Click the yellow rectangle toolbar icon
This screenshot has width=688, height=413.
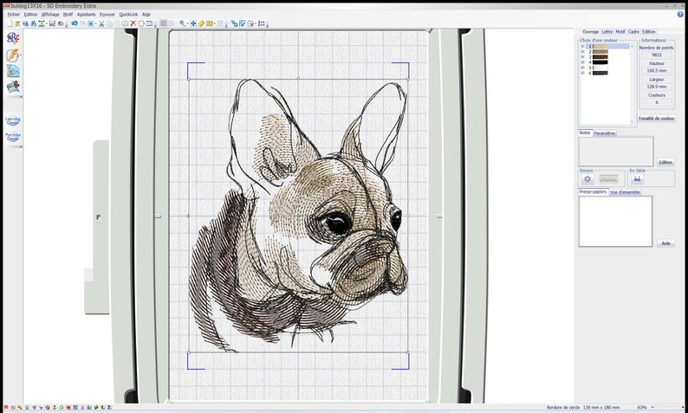pyautogui.click(x=210, y=23)
